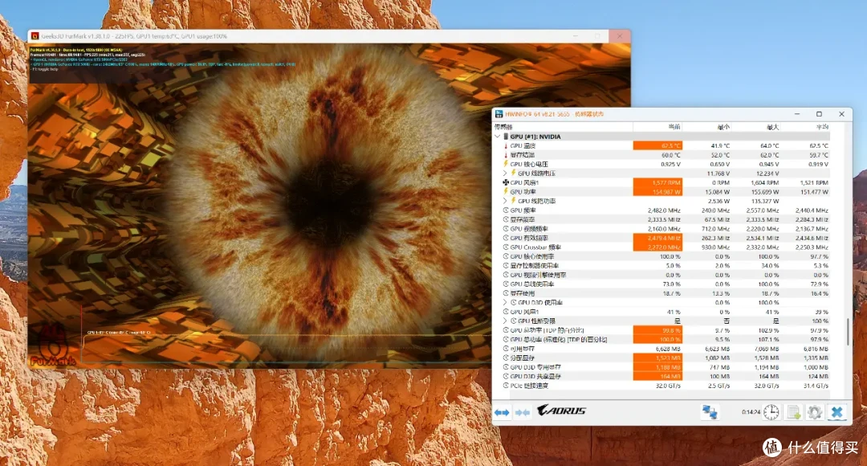Viewport: 867px width, 466px height.
Task: Click the fan icon of the 1,577 RPM row
Action: (506, 182)
